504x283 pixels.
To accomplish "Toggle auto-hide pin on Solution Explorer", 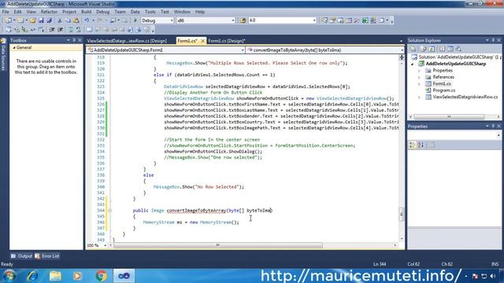I will pos(493,40).
